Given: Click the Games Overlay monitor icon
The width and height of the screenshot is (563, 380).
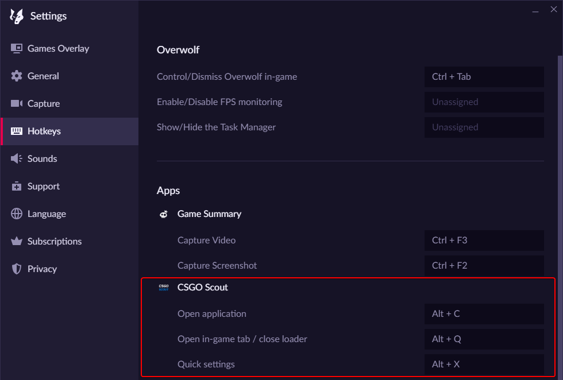Looking at the screenshot, I should (x=17, y=48).
